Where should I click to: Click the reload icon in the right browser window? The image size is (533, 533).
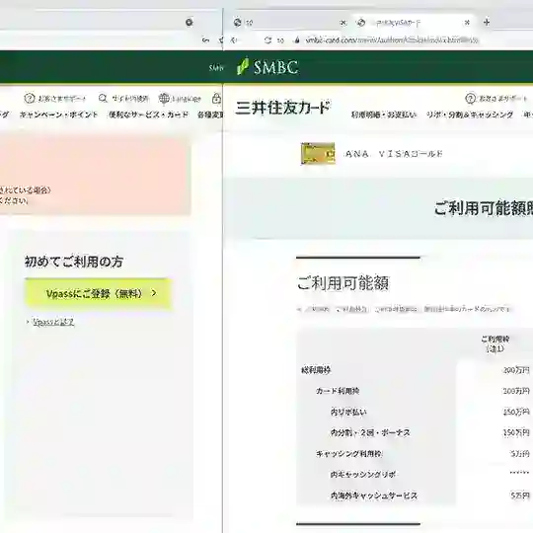pyautogui.click(x=267, y=40)
